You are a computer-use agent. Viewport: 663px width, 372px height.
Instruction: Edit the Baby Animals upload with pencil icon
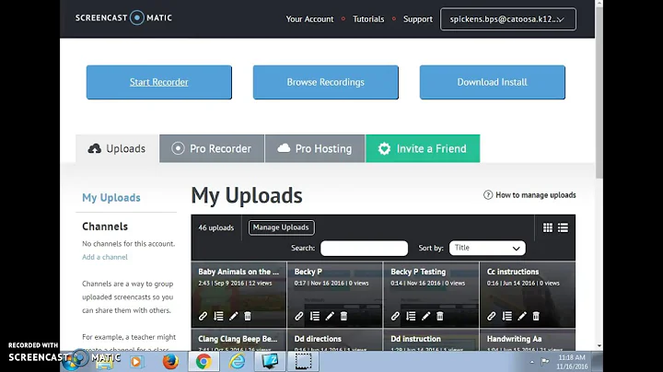coord(233,316)
